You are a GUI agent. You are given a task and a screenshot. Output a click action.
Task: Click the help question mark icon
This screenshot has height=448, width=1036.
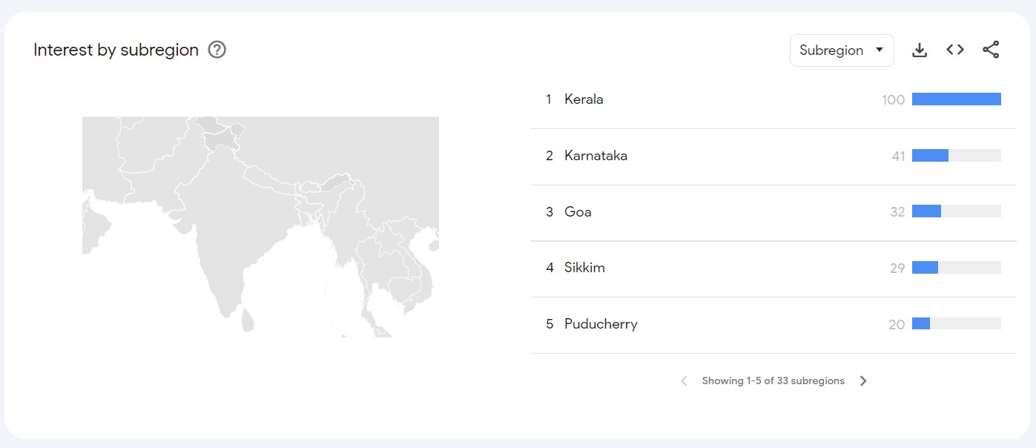(217, 50)
